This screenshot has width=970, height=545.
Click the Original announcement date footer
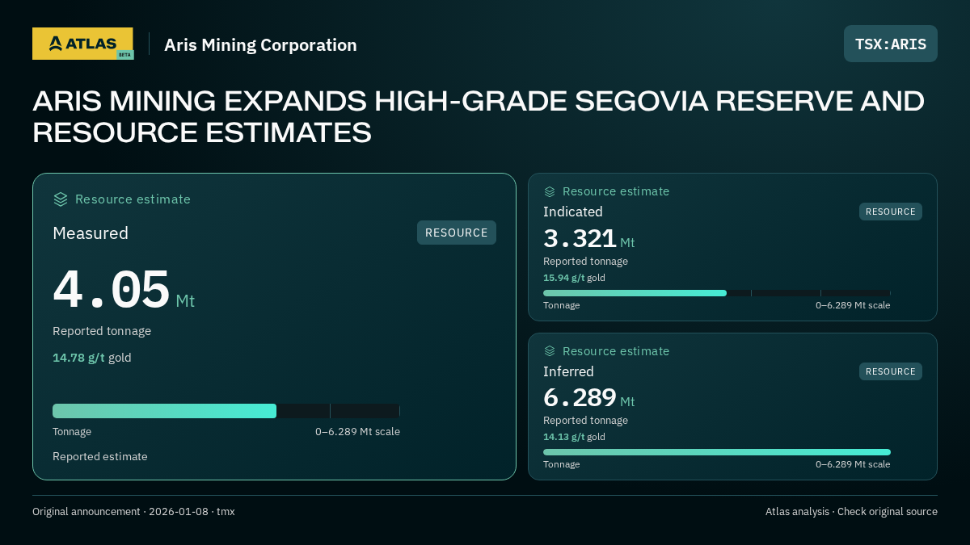point(133,512)
